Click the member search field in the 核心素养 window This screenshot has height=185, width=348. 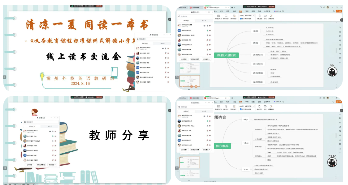tap(195, 107)
